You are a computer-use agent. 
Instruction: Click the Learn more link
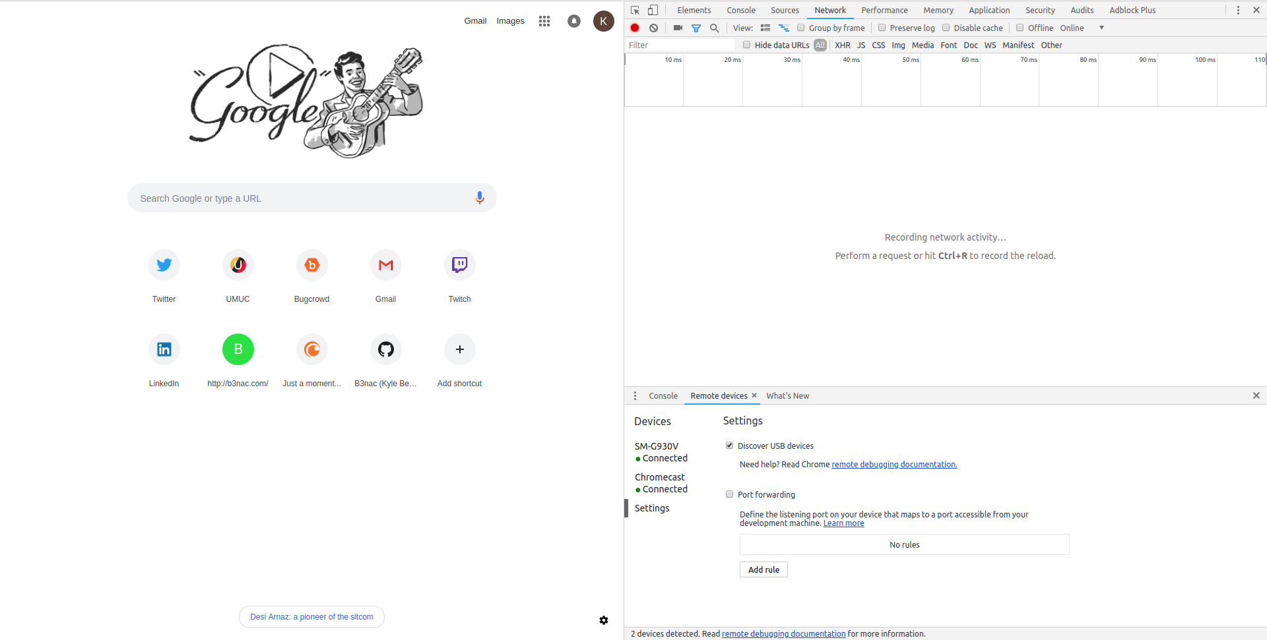click(843, 523)
